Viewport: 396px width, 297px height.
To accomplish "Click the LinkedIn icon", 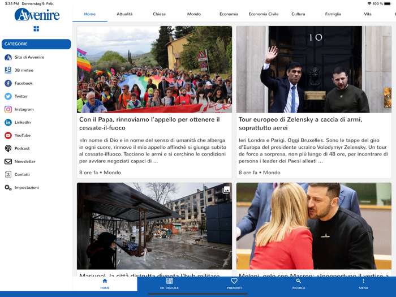I will pos(8,122).
